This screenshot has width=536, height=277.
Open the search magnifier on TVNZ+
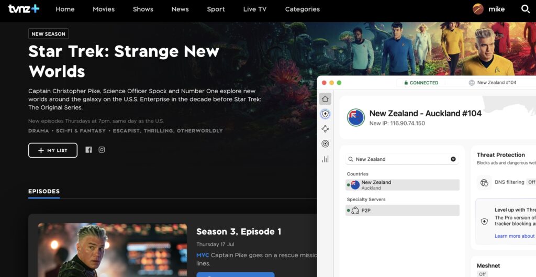point(526,9)
